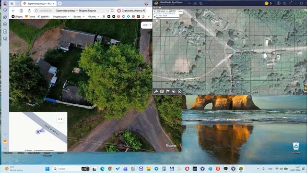Open Telegram from taskbar
This screenshot has width=307, height=173.
tap(156, 169)
